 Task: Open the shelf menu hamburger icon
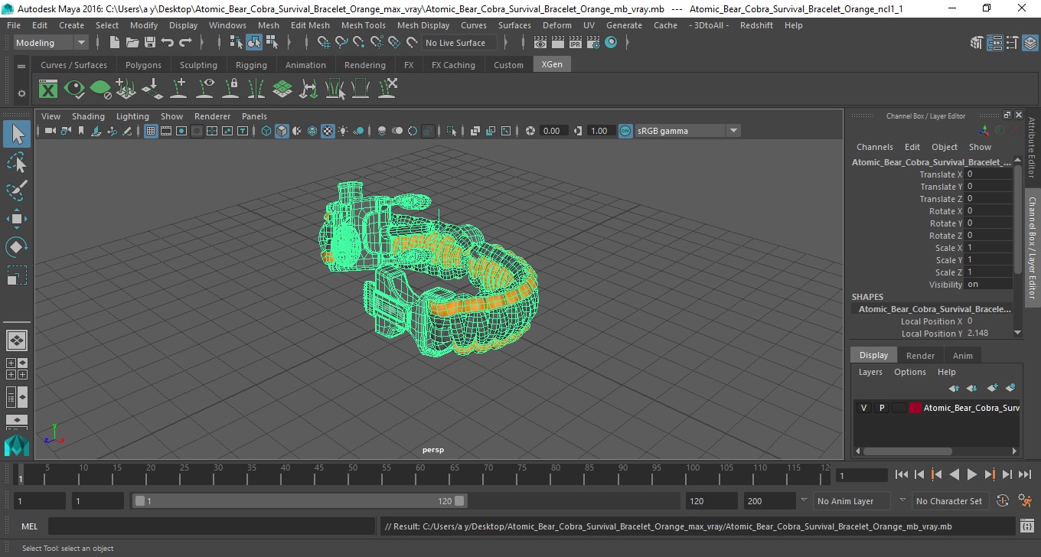pyautogui.click(x=21, y=66)
